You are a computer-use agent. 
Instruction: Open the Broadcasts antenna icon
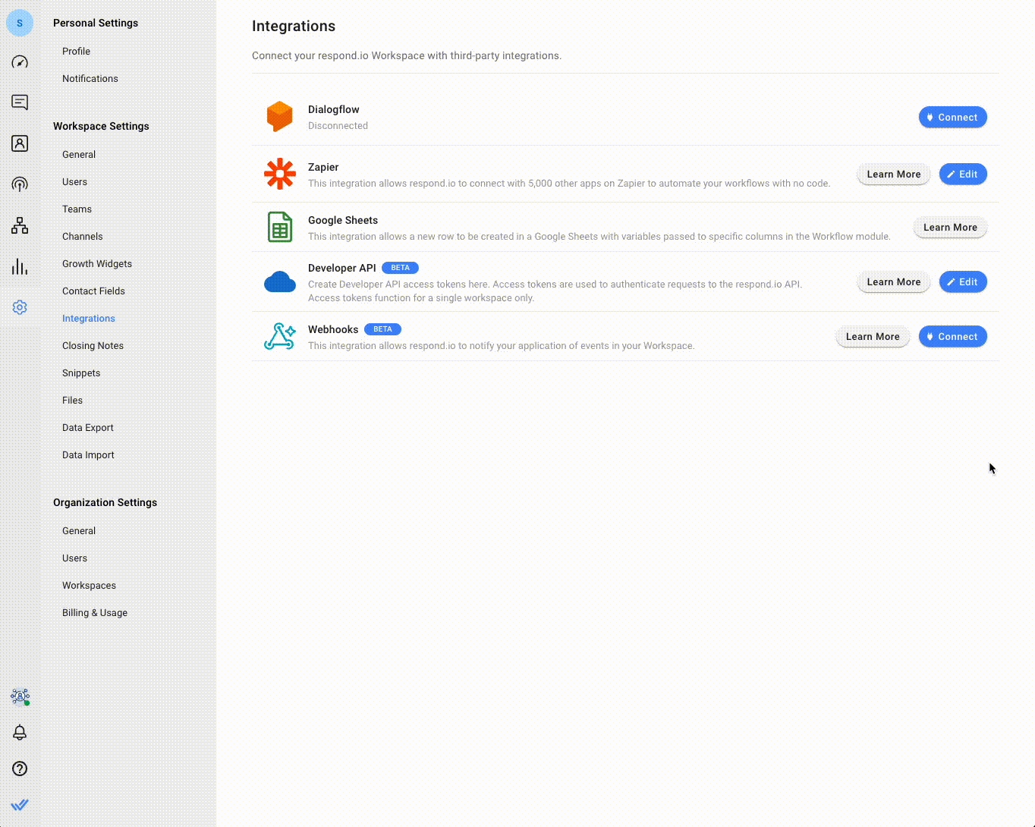(x=20, y=184)
